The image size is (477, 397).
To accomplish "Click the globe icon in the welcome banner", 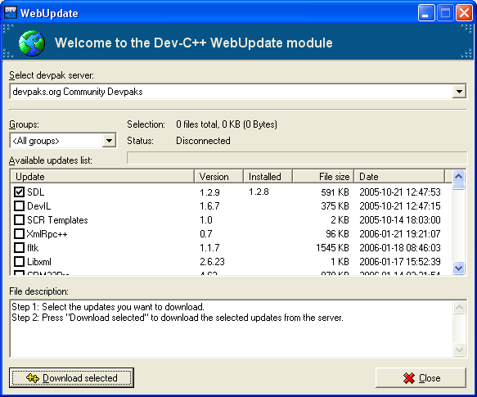I will click(32, 43).
